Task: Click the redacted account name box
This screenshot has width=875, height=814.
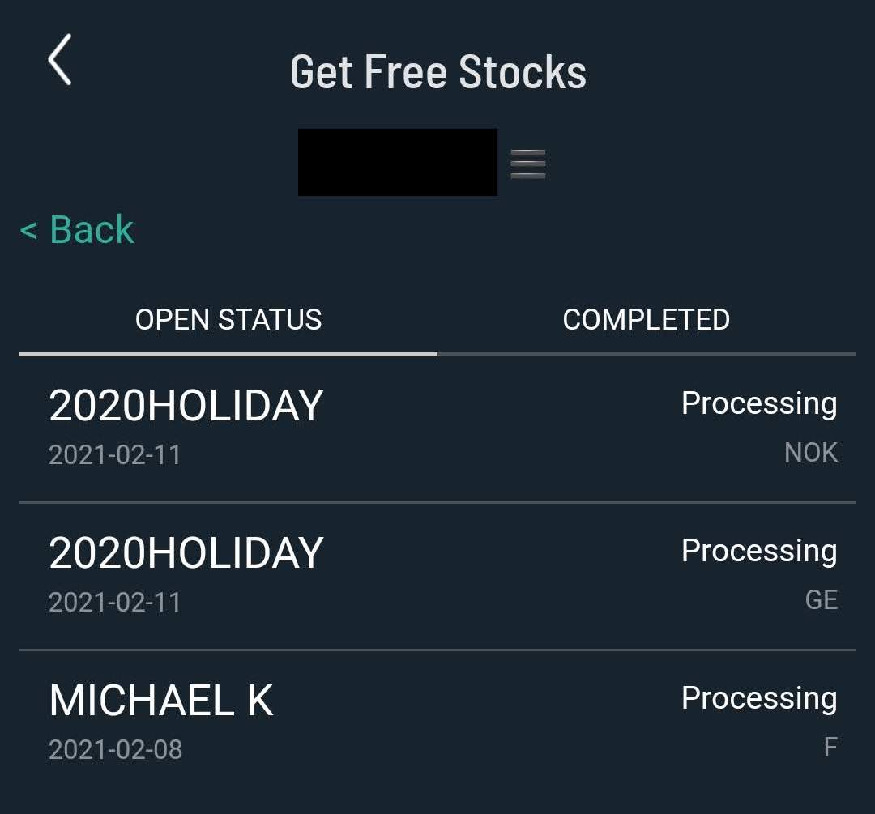Action: [397, 162]
